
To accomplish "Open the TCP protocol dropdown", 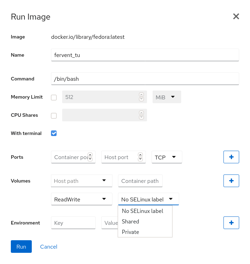I will [x=167, y=157].
